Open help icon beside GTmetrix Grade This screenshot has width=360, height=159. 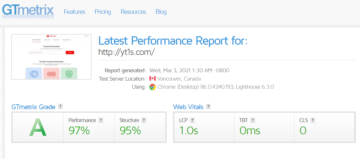(x=60, y=107)
